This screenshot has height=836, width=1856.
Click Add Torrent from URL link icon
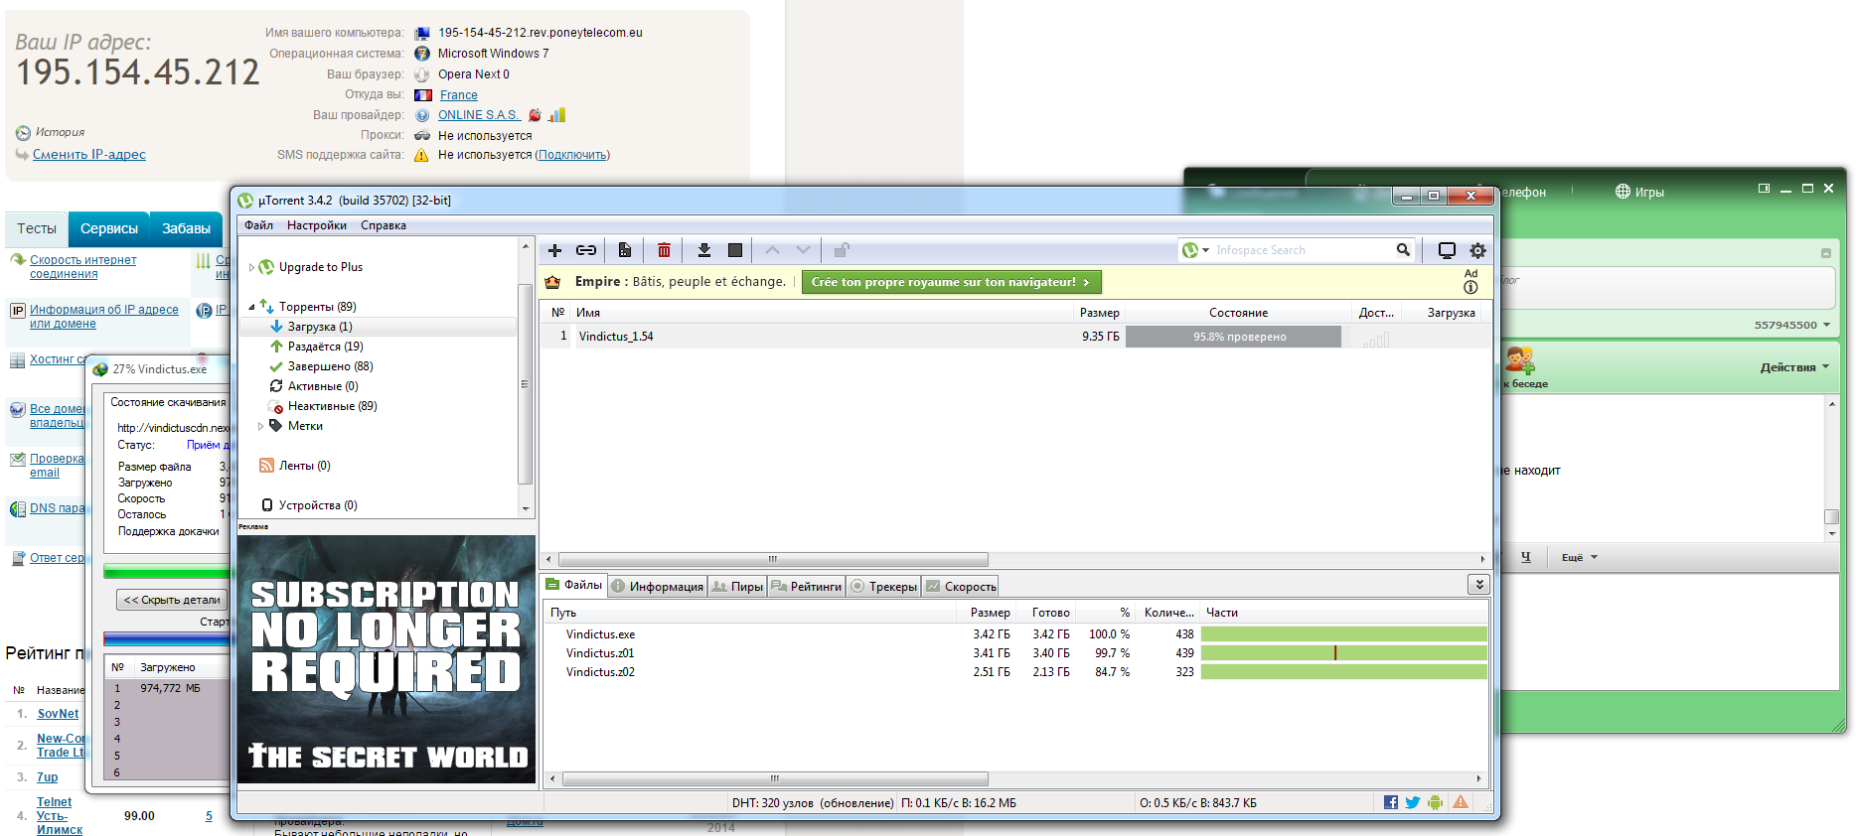coord(586,250)
